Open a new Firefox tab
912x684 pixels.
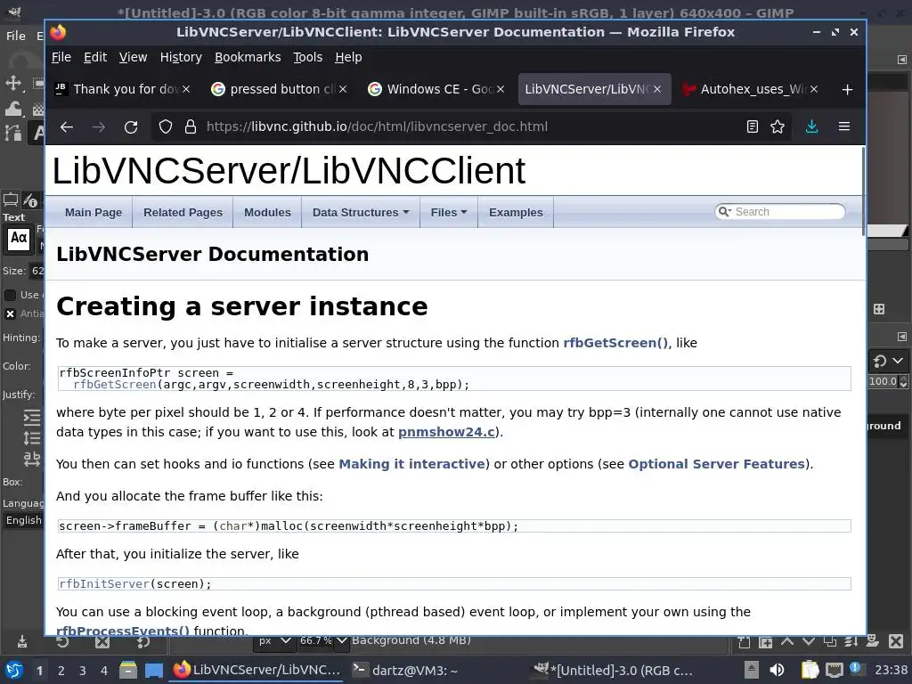coord(848,89)
